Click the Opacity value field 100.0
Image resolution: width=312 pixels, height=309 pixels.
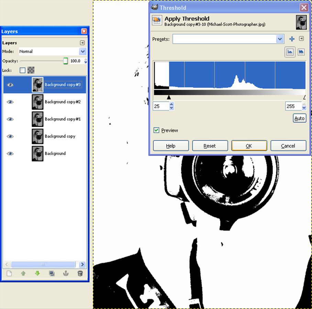(x=77, y=61)
